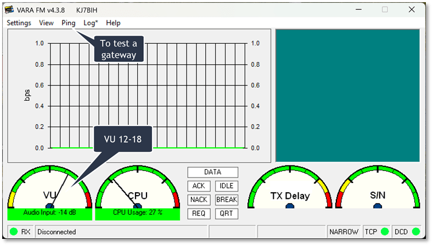Click the QRT frame indicator
Image resolution: width=433 pixels, height=246 pixels.
[227, 214]
